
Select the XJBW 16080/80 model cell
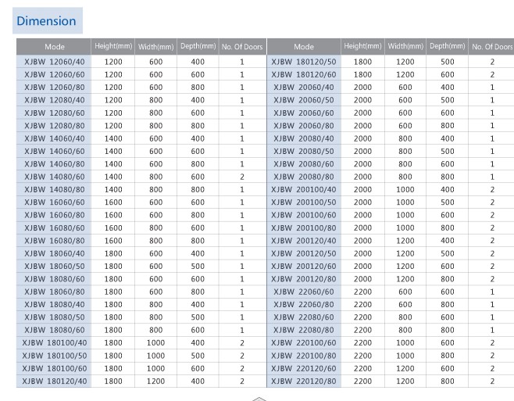[x=54, y=241]
